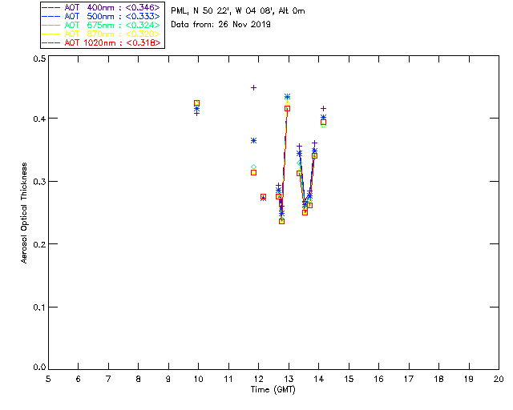The height and width of the screenshot is (410, 513).
Task: Click the red square marker at time 10
Action: point(196,103)
